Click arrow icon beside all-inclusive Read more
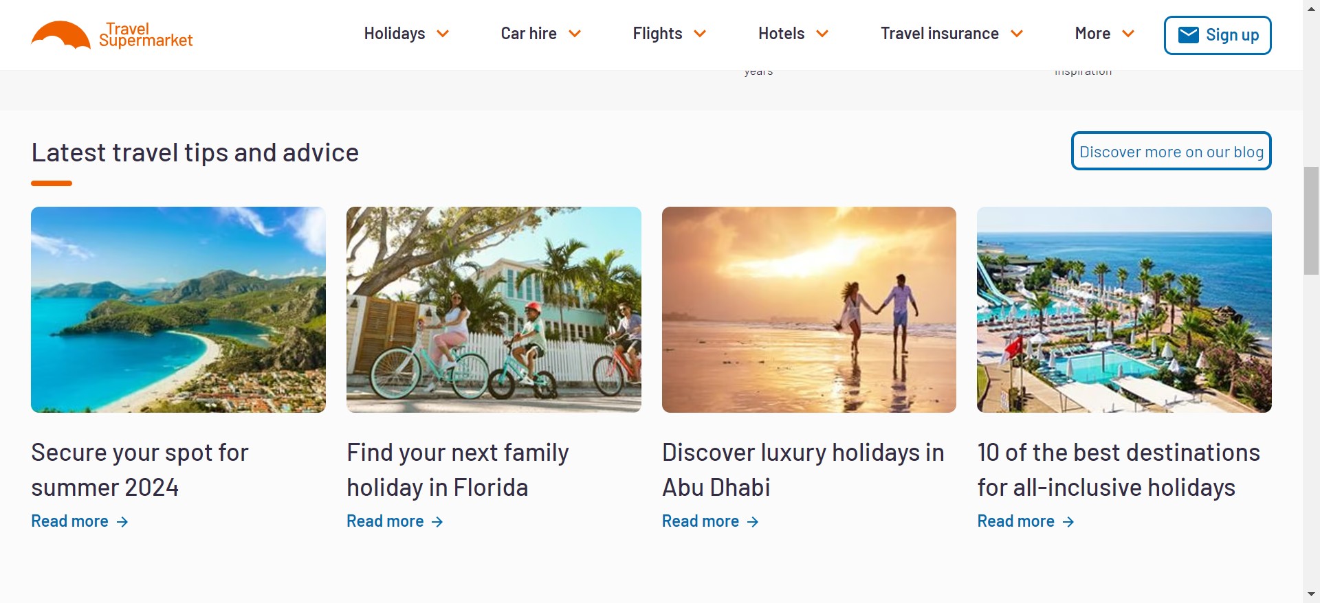 pos(1068,522)
